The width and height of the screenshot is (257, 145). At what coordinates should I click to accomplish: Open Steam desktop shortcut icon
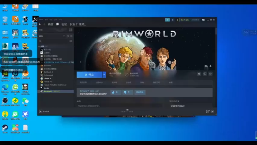tap(5, 129)
